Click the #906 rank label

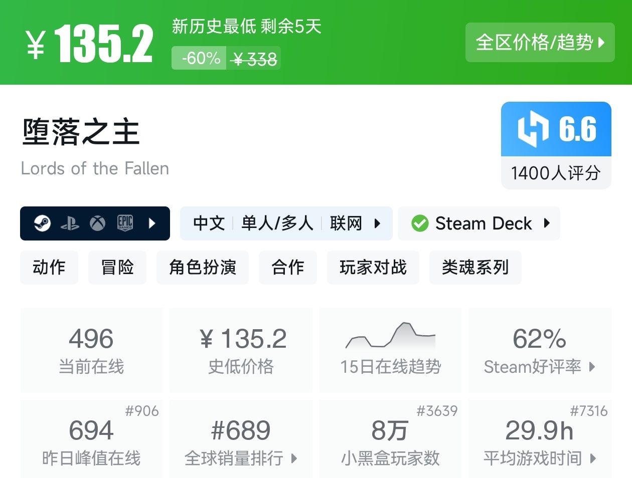point(142,411)
